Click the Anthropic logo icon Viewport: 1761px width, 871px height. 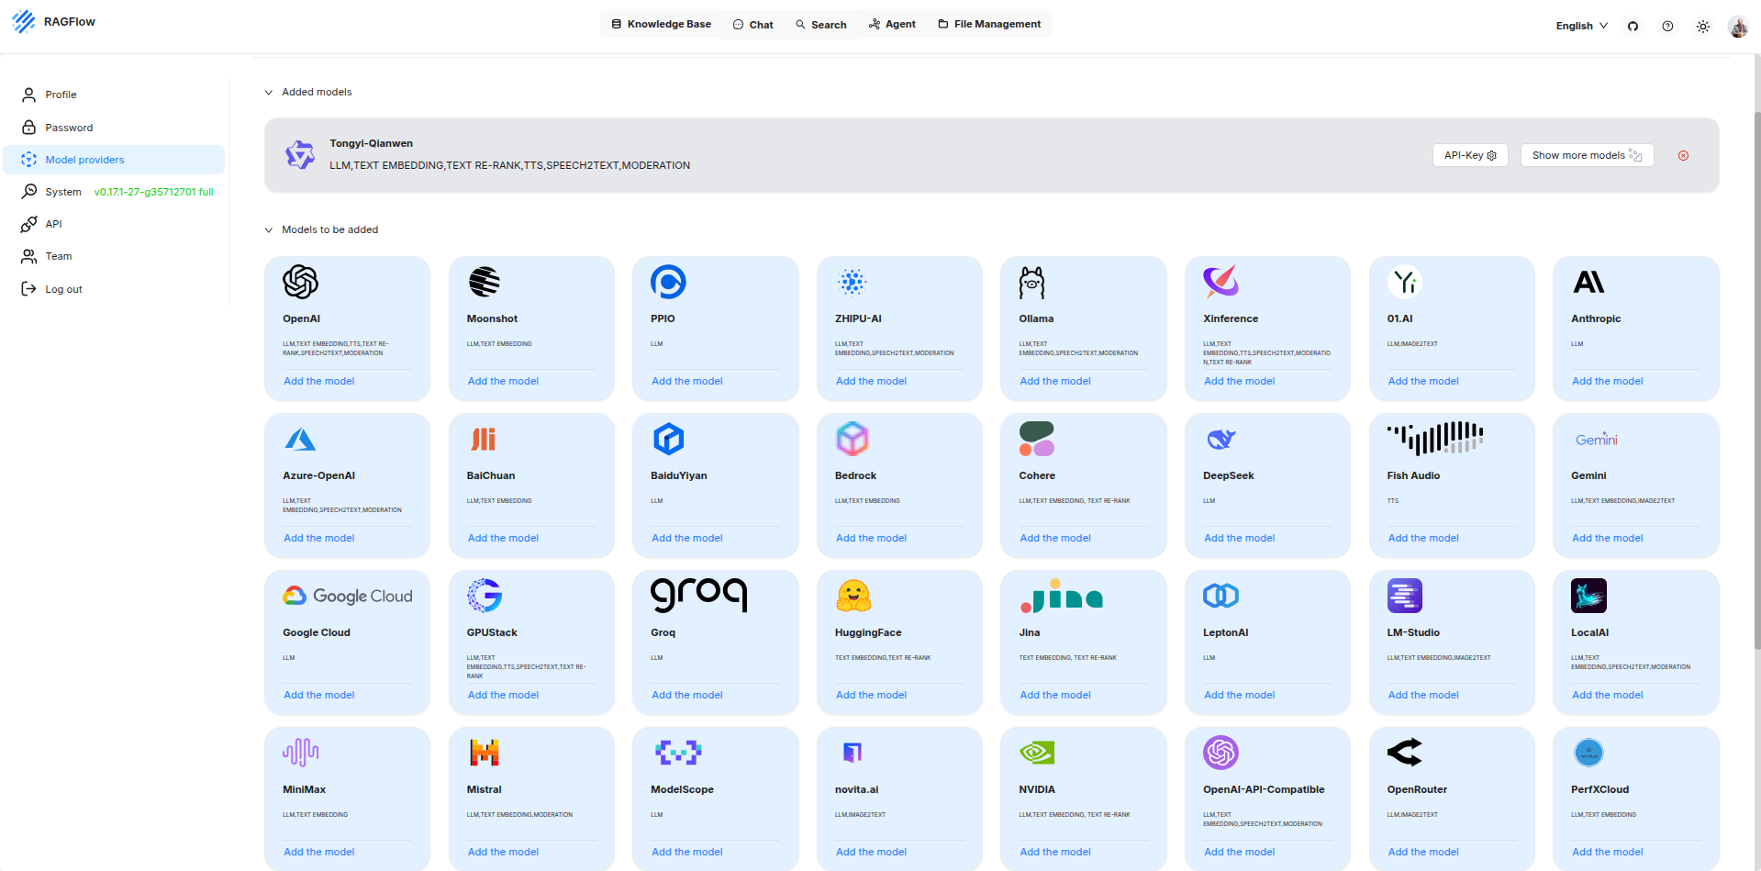click(x=1588, y=282)
